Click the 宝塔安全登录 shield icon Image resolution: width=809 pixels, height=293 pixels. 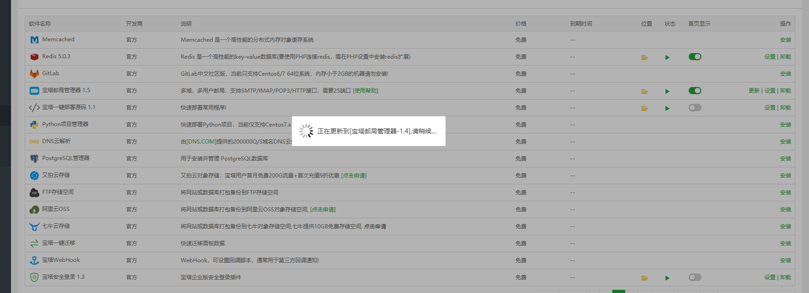coord(34,277)
